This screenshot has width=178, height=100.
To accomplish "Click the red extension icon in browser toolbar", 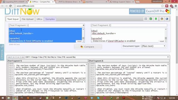I will (167, 6).
